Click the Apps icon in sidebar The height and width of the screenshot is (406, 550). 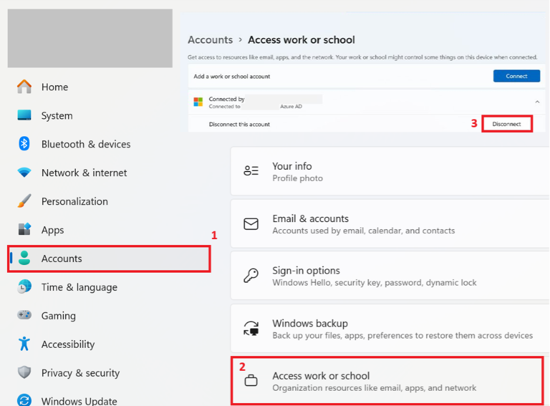(24, 229)
